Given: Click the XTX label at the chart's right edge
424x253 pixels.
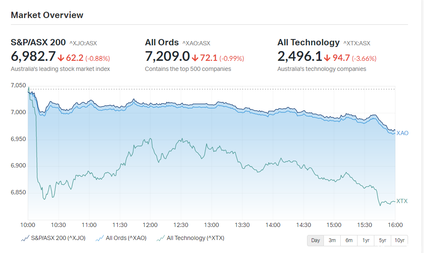Looking at the screenshot, I should click(402, 201).
